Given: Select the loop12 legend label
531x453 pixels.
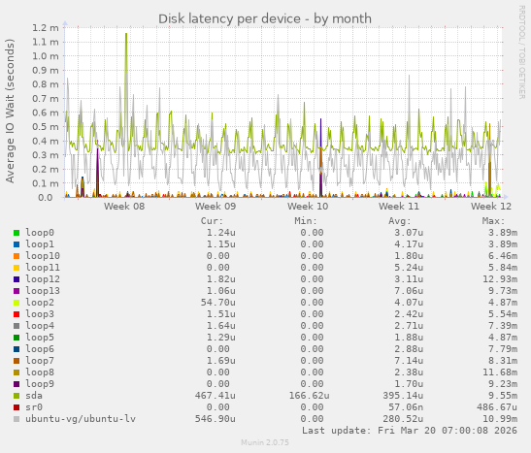Looking at the screenshot, I should click(43, 279).
